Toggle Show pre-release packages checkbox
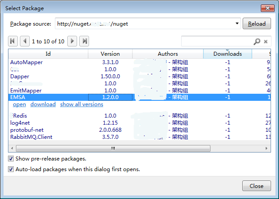This screenshot has height=199, width=279. tap(11, 159)
